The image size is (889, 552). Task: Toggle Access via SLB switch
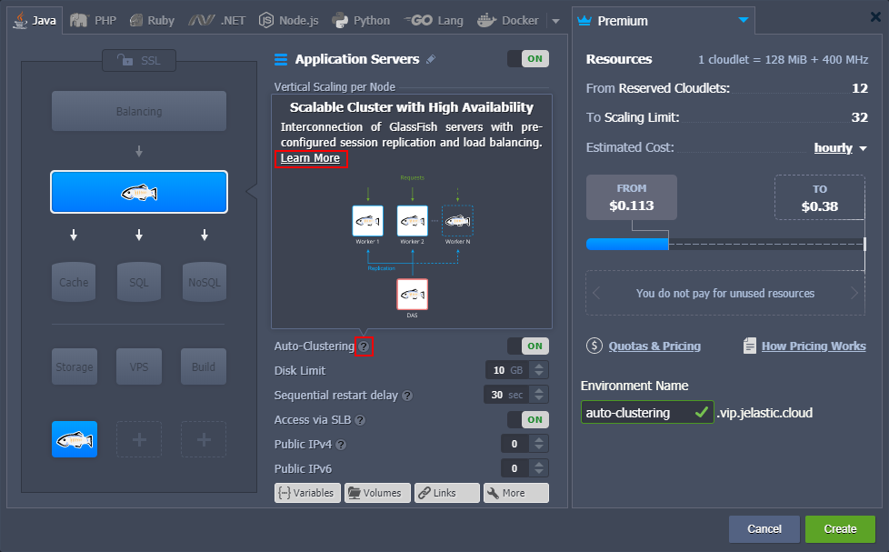click(528, 420)
